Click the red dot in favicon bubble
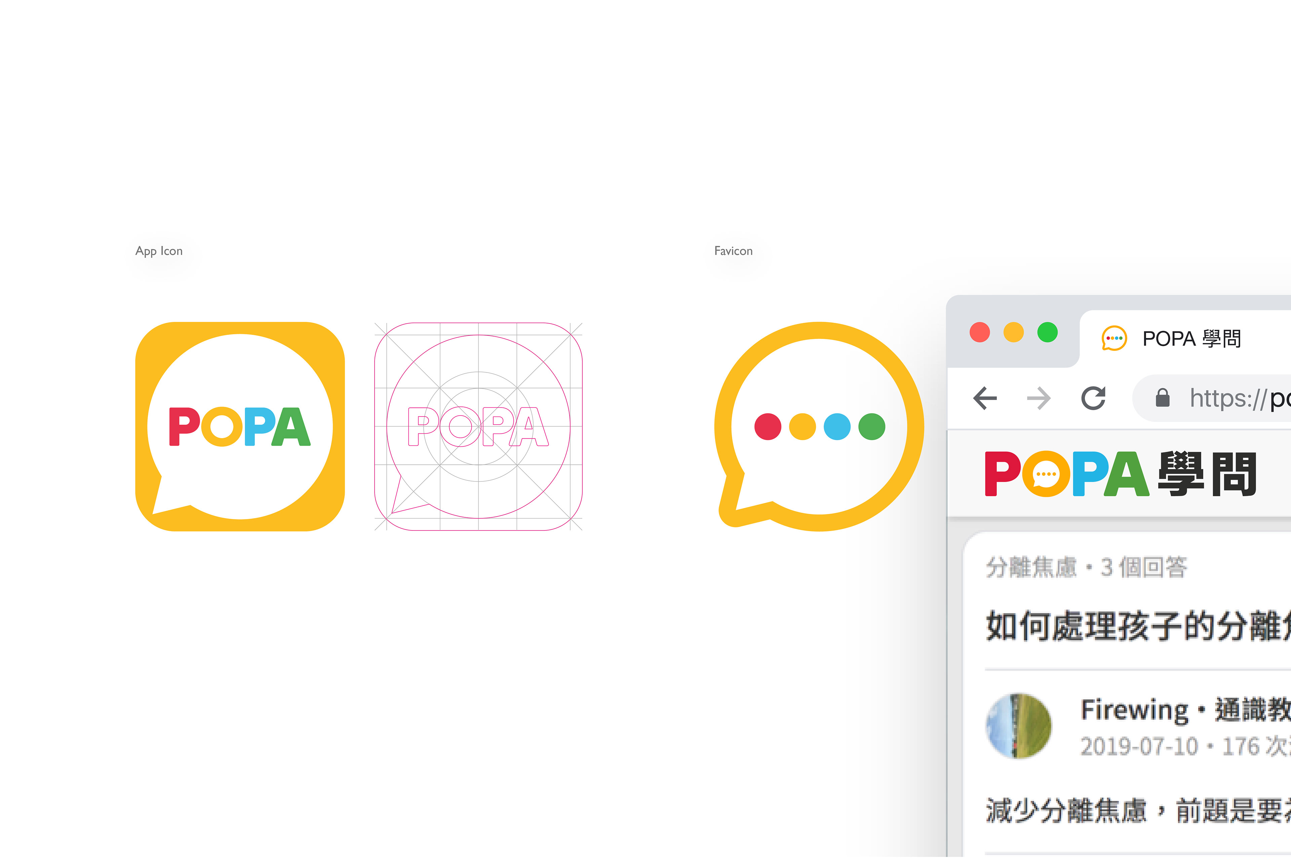The image size is (1291, 860). [768, 427]
